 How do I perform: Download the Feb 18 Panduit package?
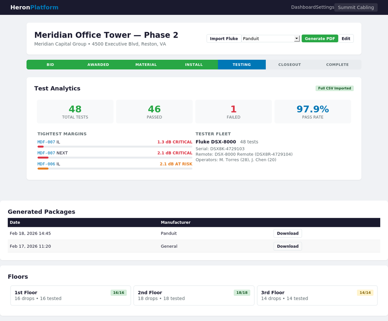(x=288, y=233)
